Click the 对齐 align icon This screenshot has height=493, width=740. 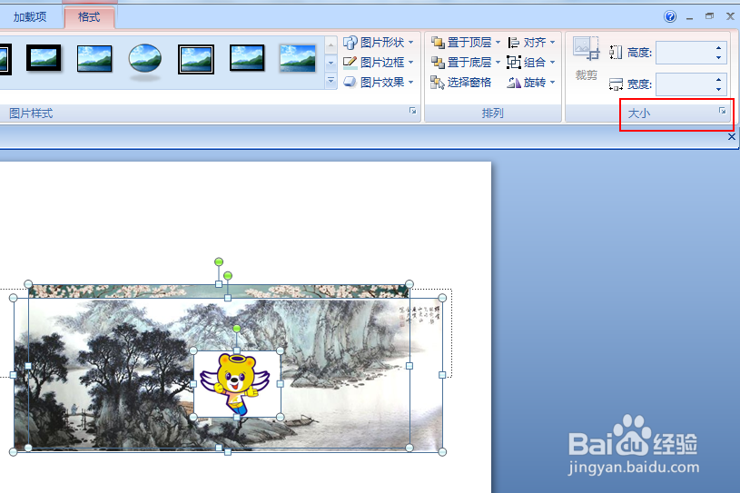pyautogui.click(x=514, y=43)
